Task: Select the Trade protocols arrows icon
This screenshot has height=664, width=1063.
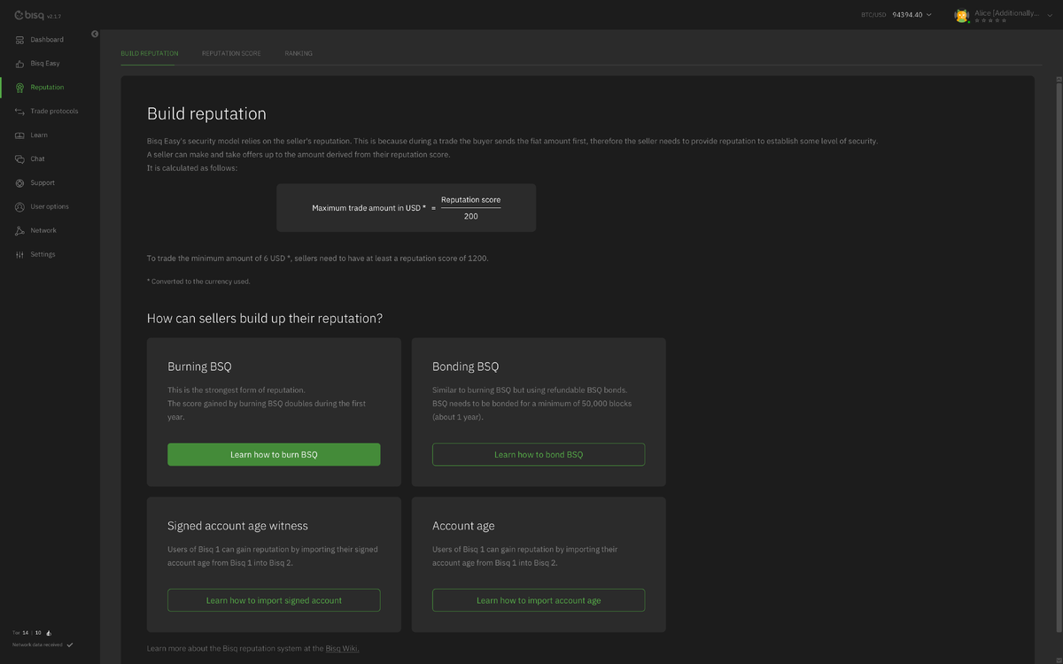Action: (x=19, y=112)
